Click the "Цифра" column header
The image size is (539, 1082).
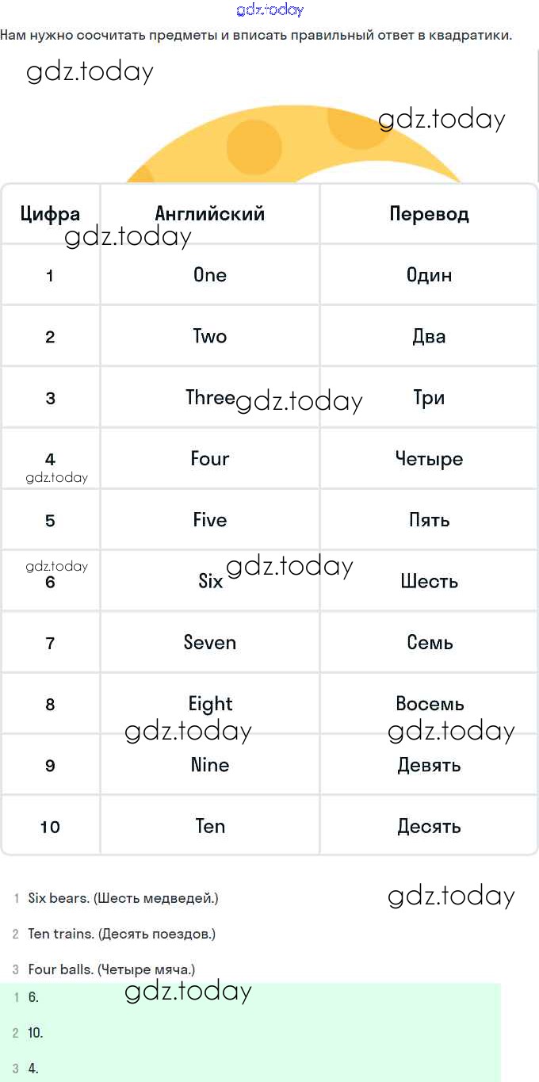coord(50,214)
